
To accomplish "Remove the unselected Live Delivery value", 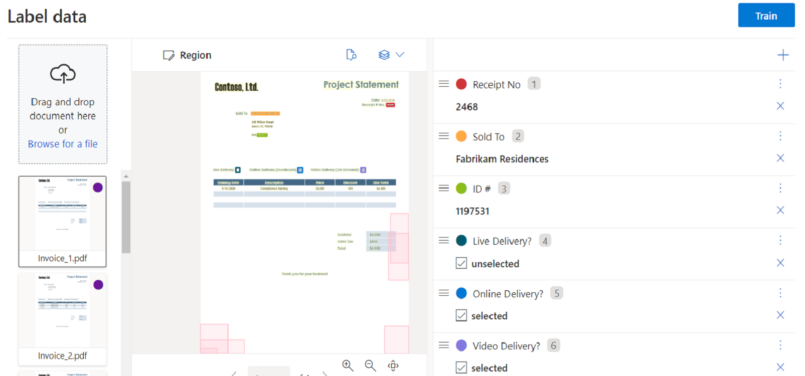I will pyautogui.click(x=780, y=263).
